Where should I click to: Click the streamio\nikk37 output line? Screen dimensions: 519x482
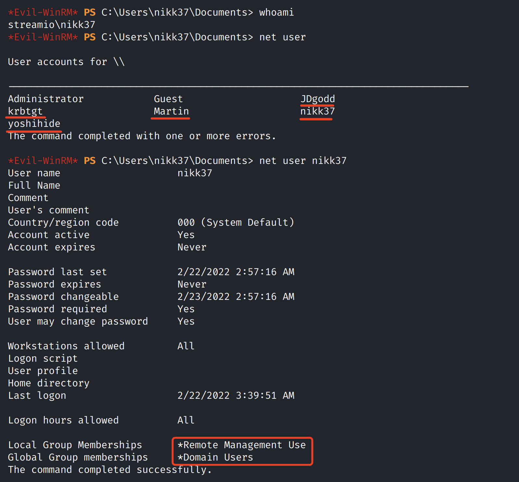(52, 25)
